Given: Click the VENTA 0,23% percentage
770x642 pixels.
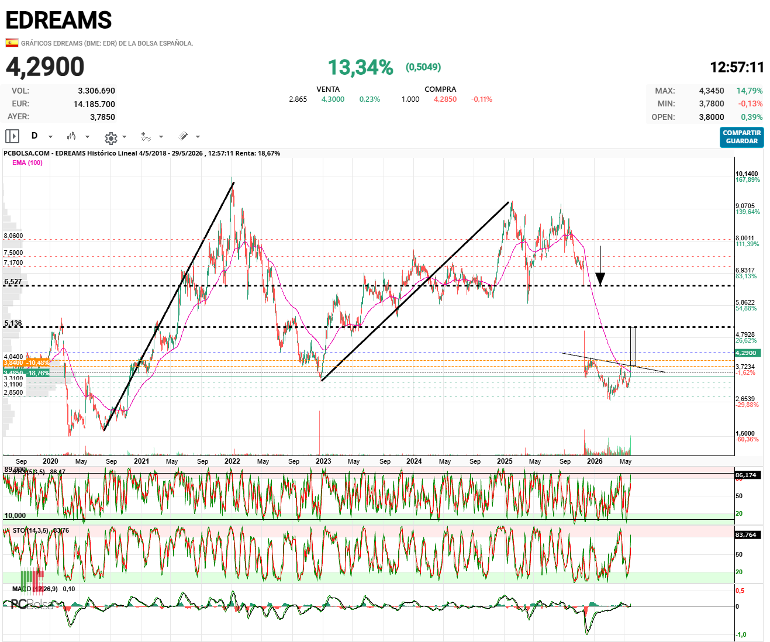Looking at the screenshot, I should [x=370, y=99].
